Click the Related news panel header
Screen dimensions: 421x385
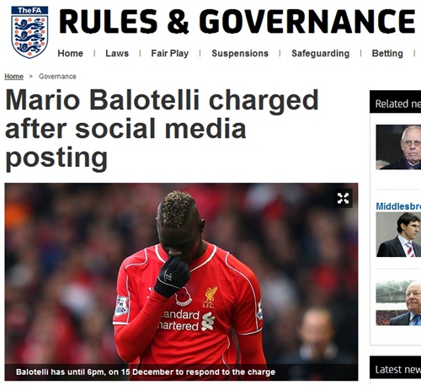click(x=395, y=102)
